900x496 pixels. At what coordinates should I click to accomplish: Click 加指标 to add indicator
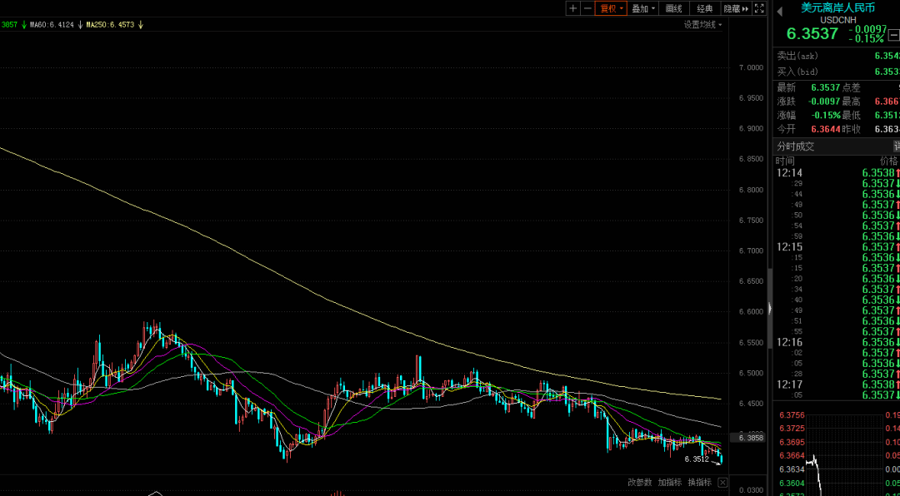[670, 482]
